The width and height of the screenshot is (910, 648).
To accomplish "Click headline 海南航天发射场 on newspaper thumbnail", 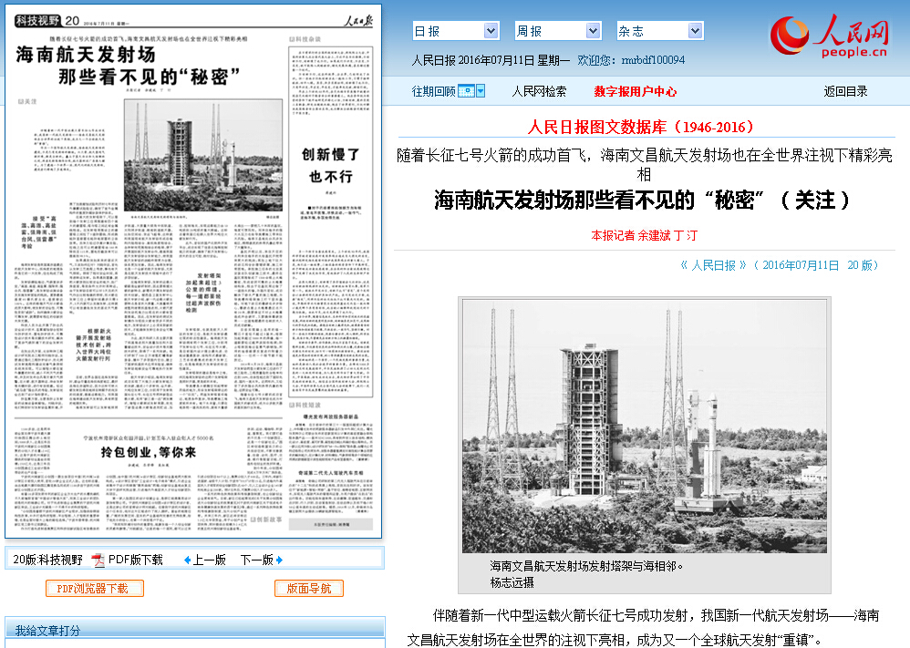I will 86,55.
